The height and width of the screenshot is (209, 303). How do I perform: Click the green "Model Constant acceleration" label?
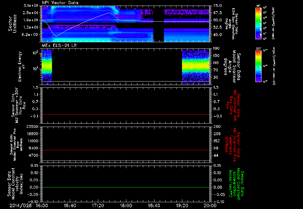point(236,184)
